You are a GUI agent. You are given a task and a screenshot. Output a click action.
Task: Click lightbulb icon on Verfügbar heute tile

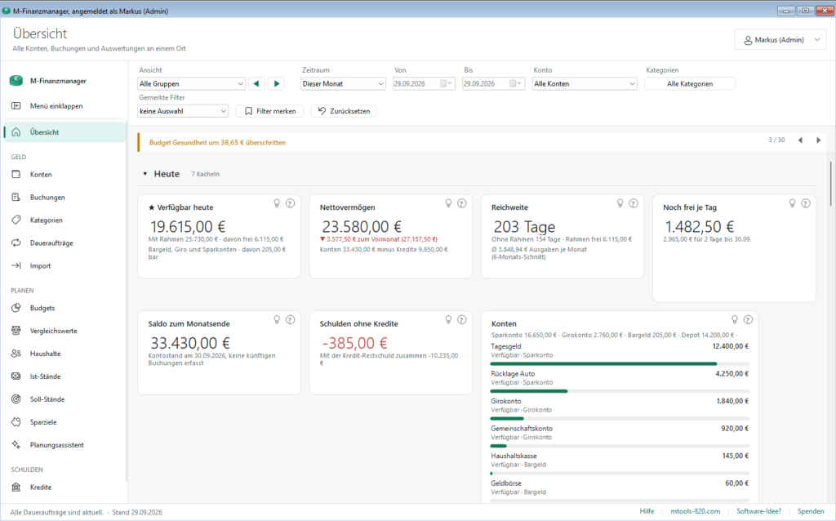tap(277, 203)
